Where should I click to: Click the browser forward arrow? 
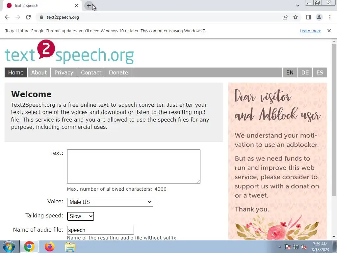[x=18, y=17]
